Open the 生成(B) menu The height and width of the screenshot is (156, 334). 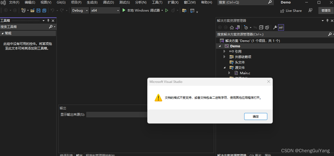click(92, 2)
